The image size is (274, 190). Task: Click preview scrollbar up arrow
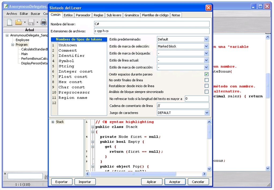209,122
